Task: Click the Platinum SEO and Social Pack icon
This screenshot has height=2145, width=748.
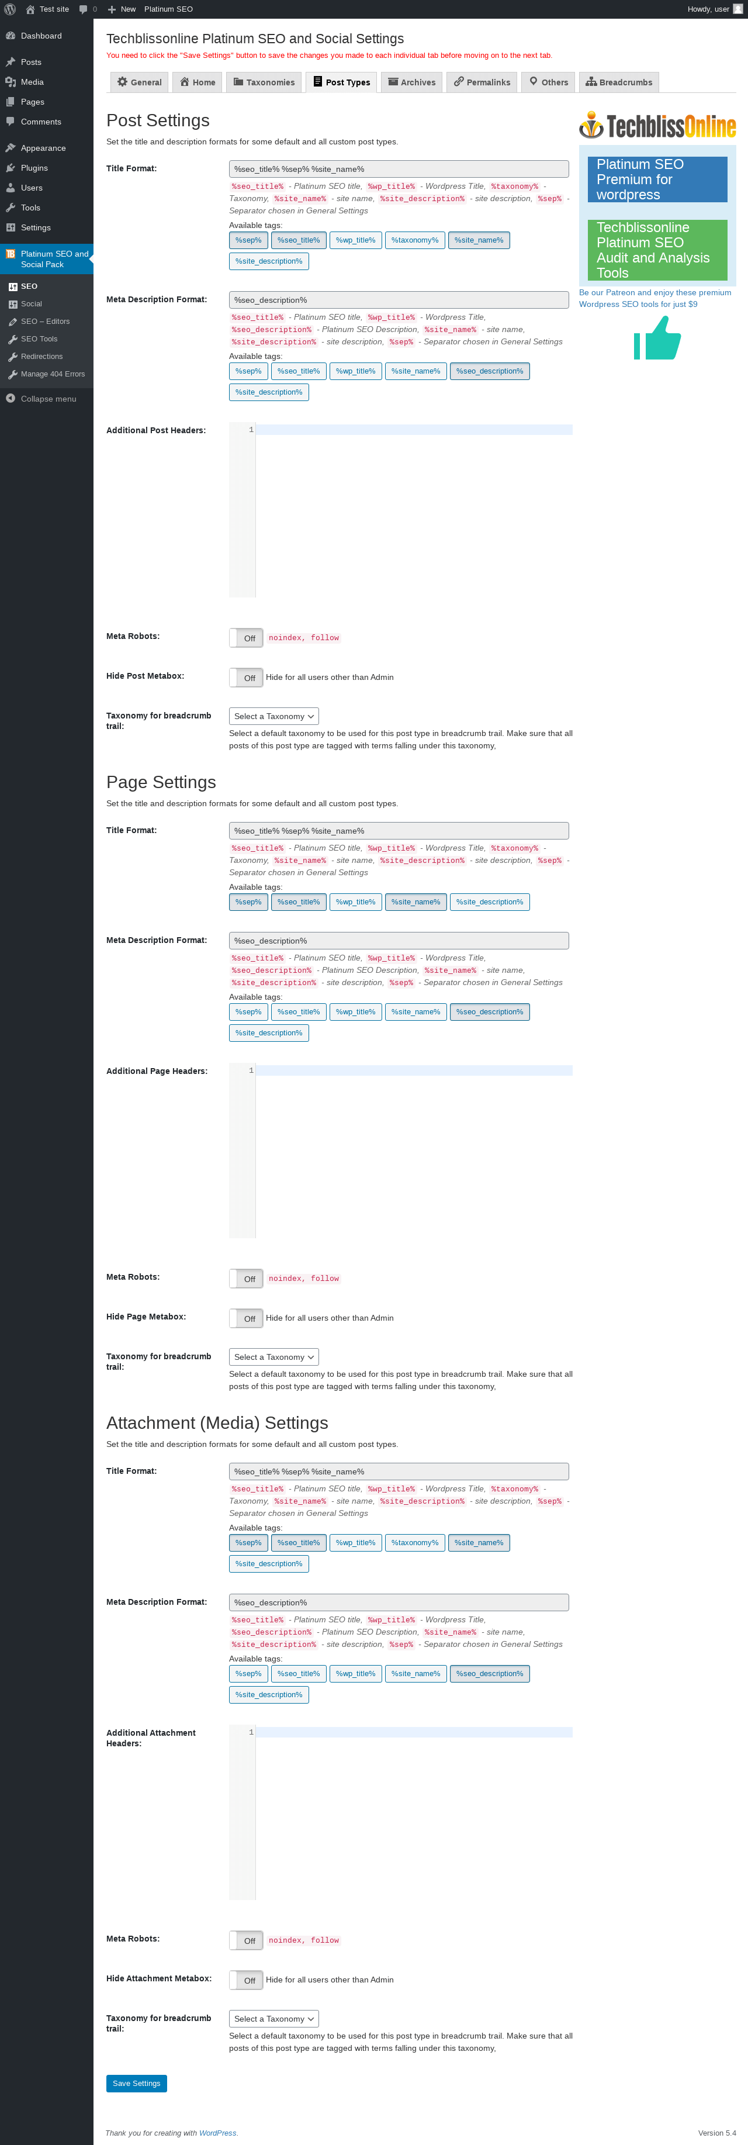Action: coord(11,254)
